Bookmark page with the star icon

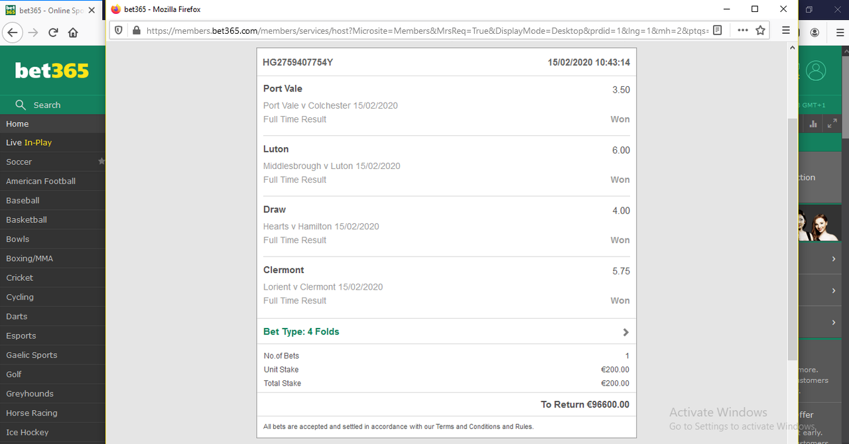761,30
